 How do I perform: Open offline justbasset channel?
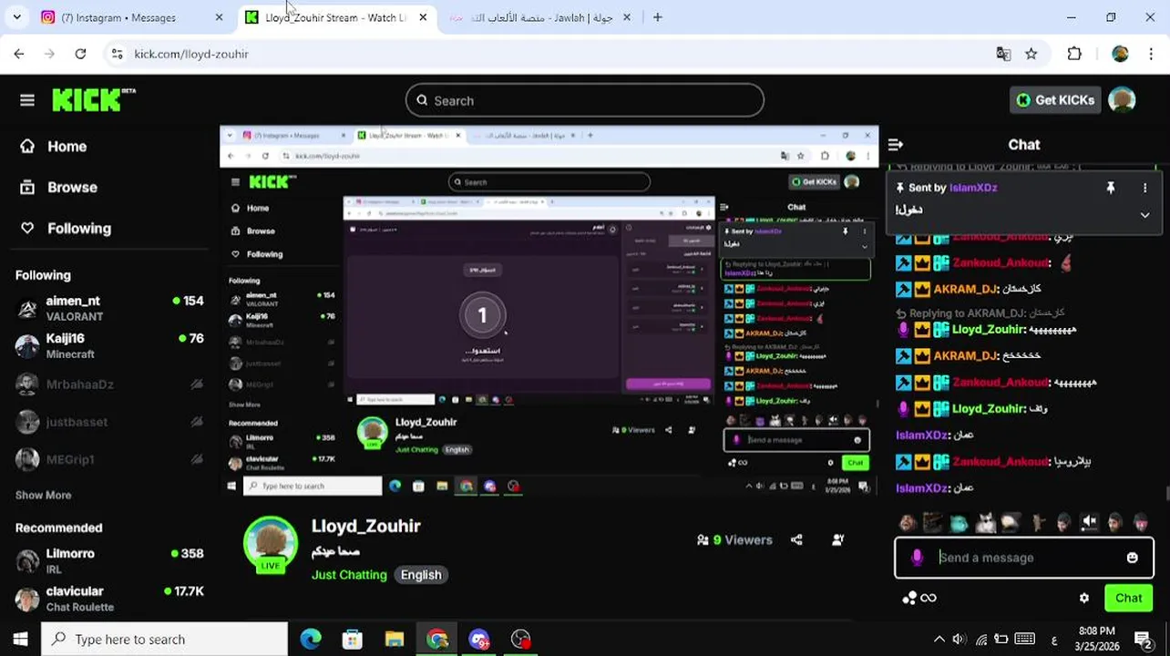tap(110, 422)
